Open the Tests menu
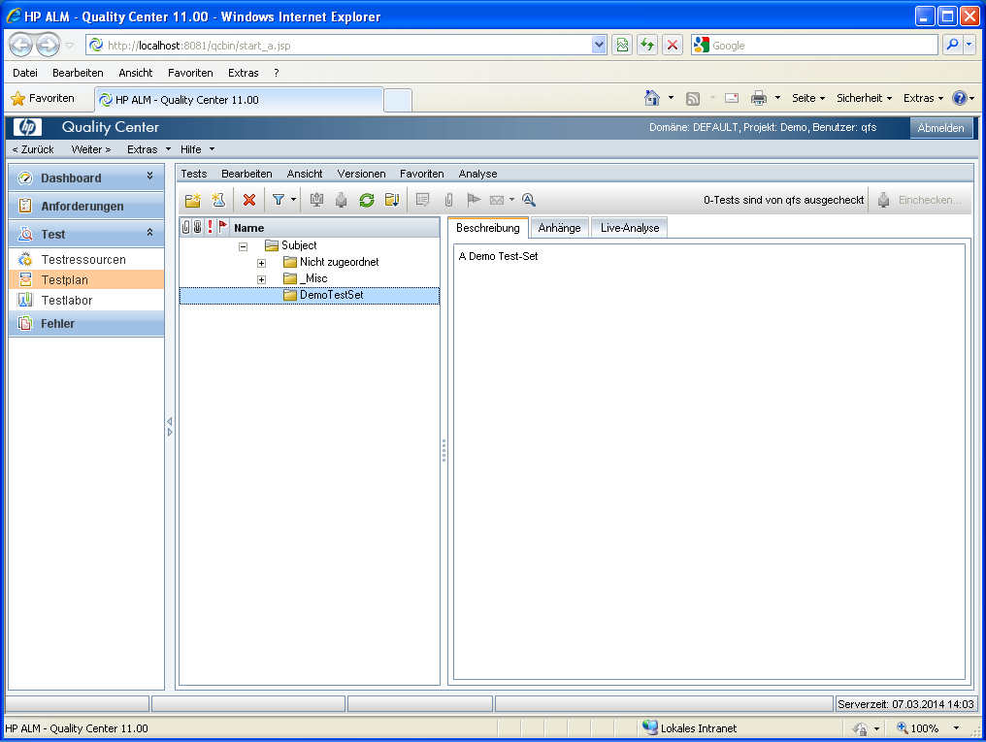 [x=194, y=174]
